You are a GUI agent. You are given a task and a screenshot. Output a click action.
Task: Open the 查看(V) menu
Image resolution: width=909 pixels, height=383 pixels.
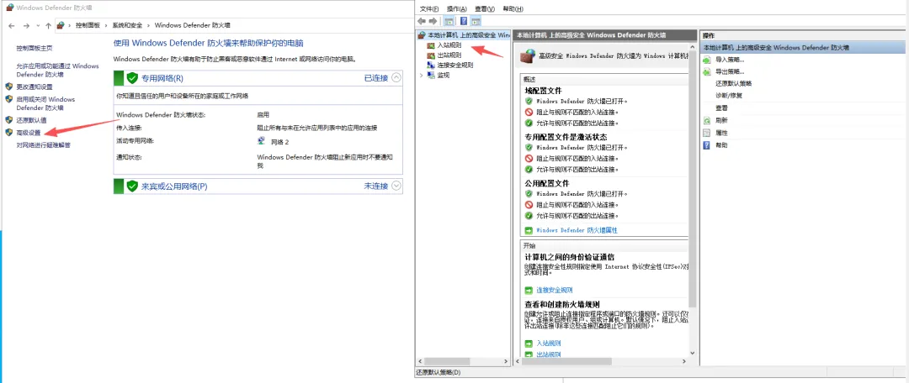point(485,8)
